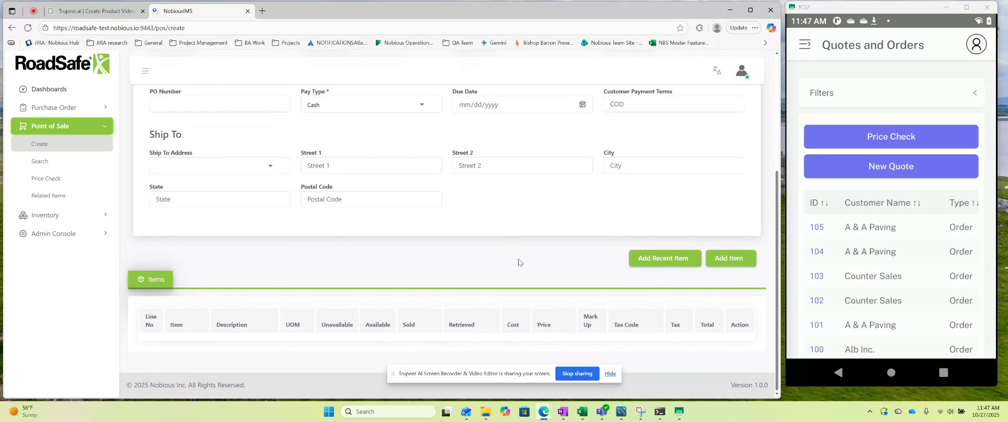Open the Pay Type dropdown
The image size is (1008, 422).
(371, 104)
